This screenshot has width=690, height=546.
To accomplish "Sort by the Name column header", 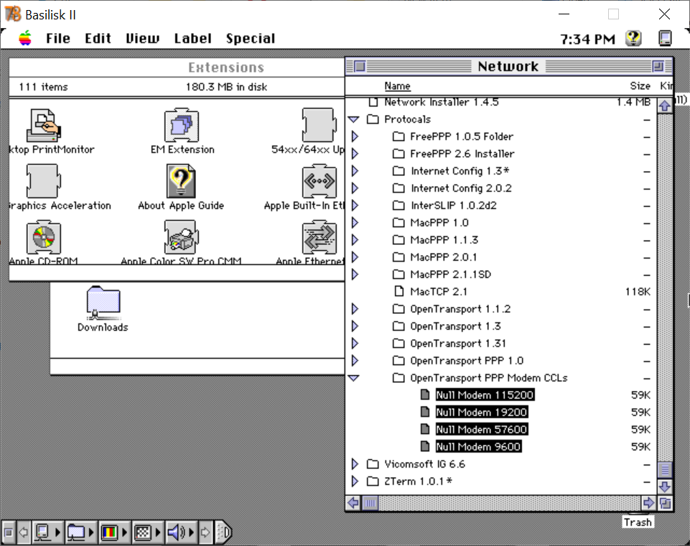I will (397, 86).
